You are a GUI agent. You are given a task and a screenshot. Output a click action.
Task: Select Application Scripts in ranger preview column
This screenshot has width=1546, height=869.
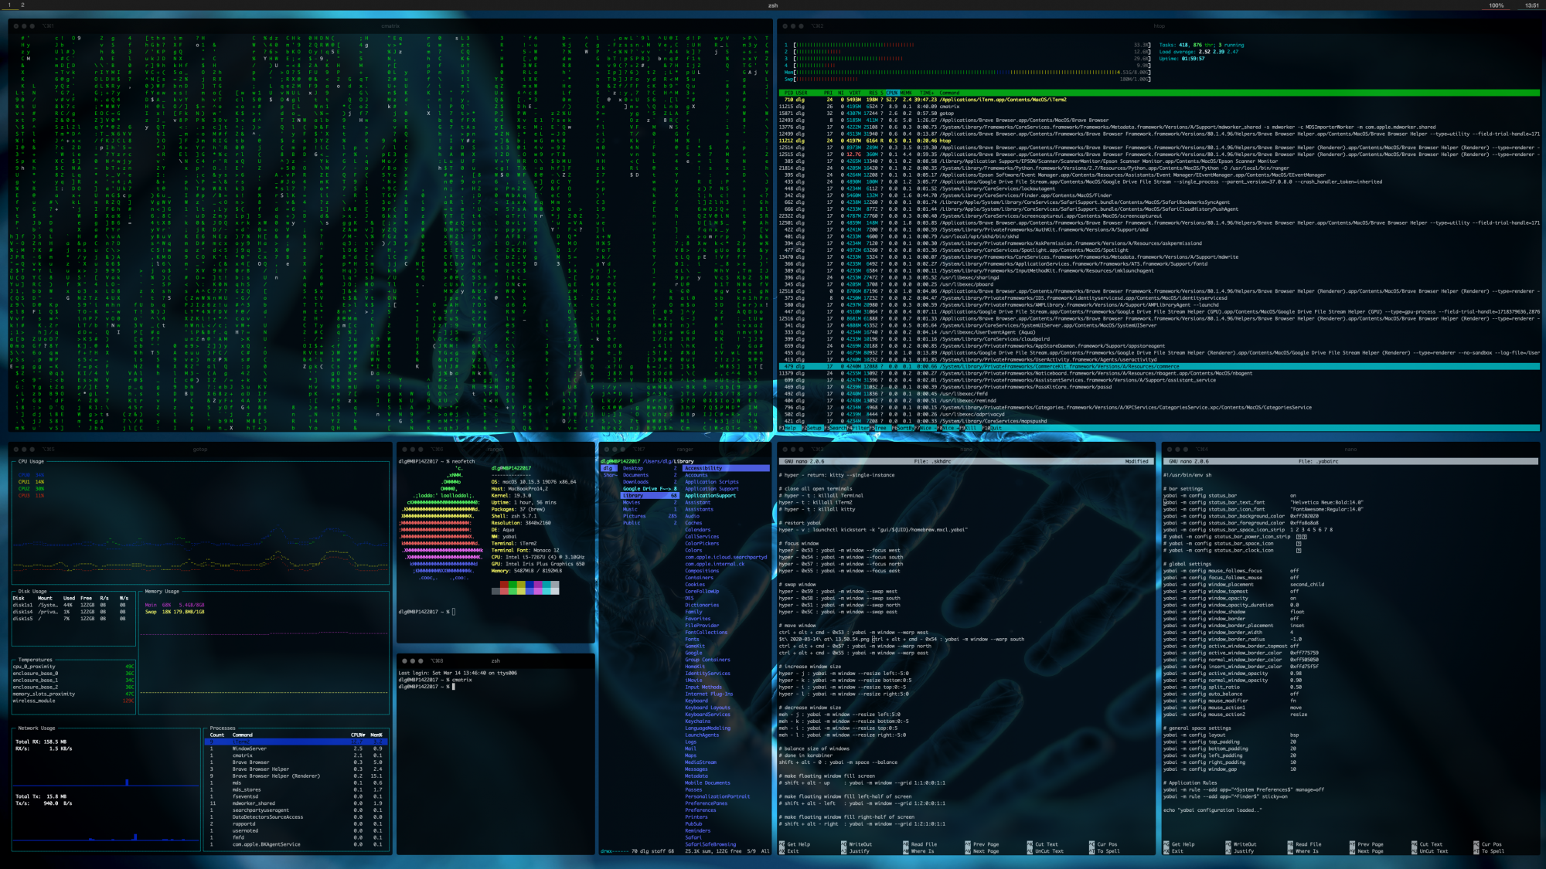coord(712,482)
